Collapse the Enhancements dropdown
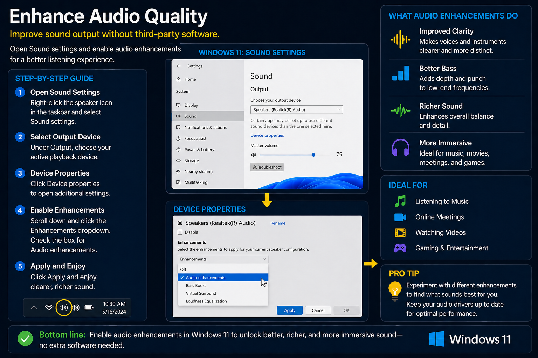This screenshot has width=538, height=358. [223, 259]
